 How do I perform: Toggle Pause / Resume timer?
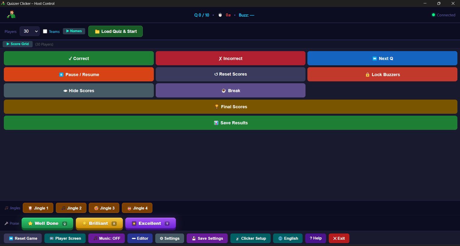[x=79, y=74]
